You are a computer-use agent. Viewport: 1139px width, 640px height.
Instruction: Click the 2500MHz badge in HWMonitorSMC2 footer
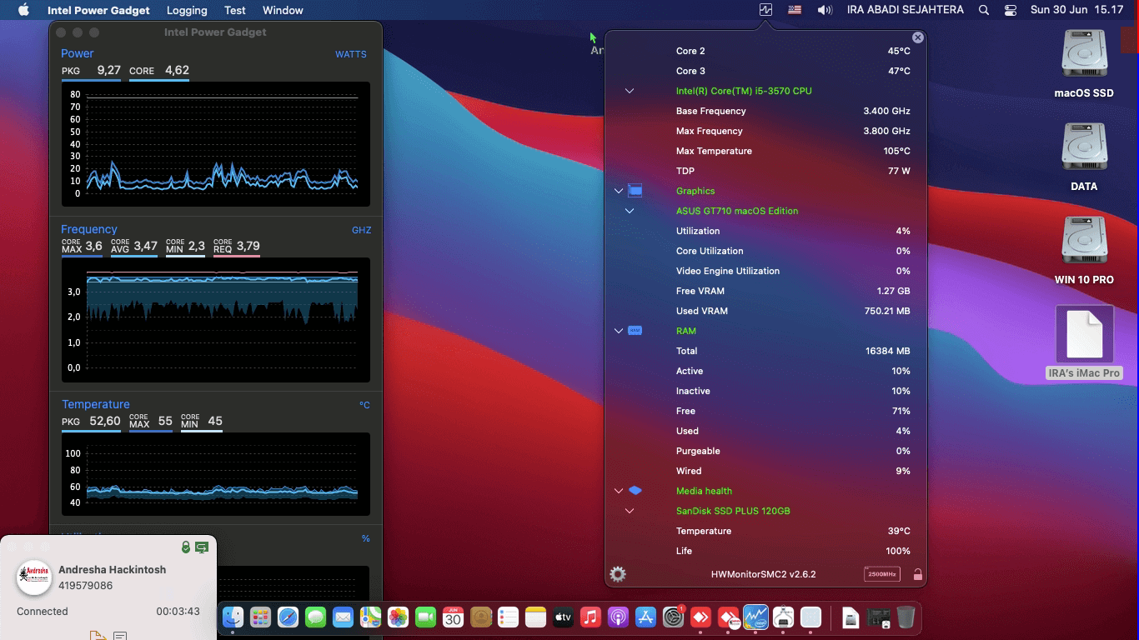coord(882,574)
